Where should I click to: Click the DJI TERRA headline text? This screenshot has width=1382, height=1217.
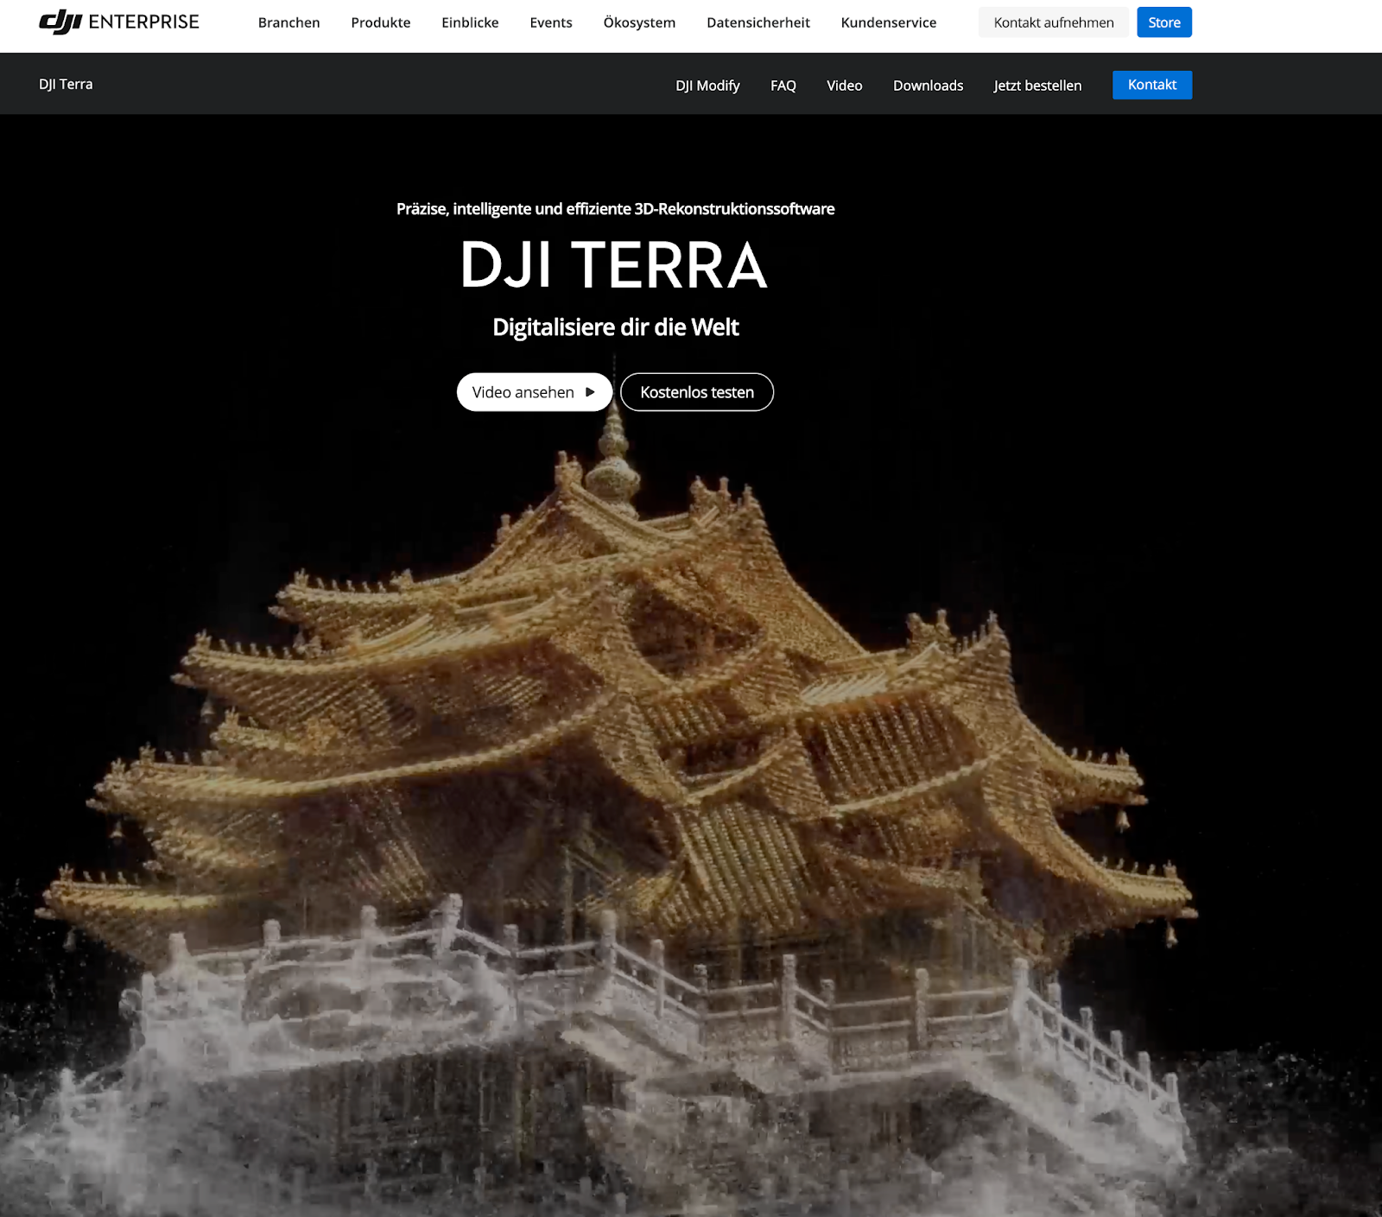click(614, 266)
